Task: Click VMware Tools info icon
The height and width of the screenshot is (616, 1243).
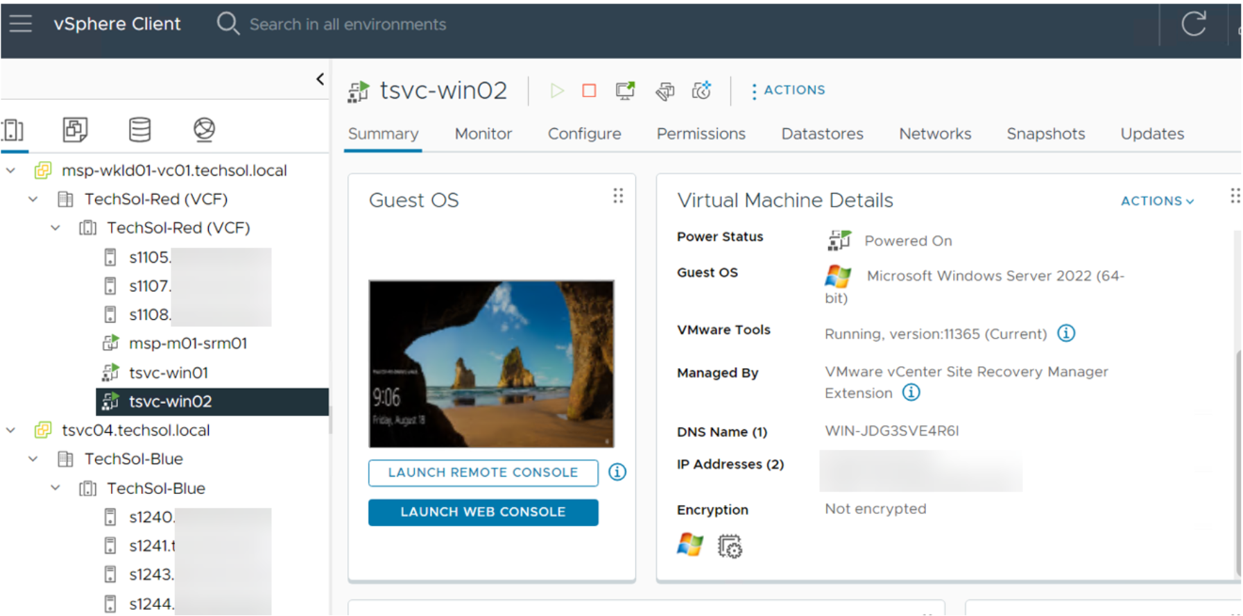Action: click(x=1066, y=334)
